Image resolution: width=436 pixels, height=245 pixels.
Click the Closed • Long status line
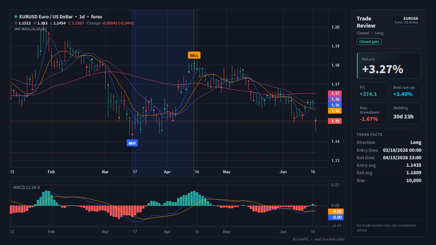(370, 33)
